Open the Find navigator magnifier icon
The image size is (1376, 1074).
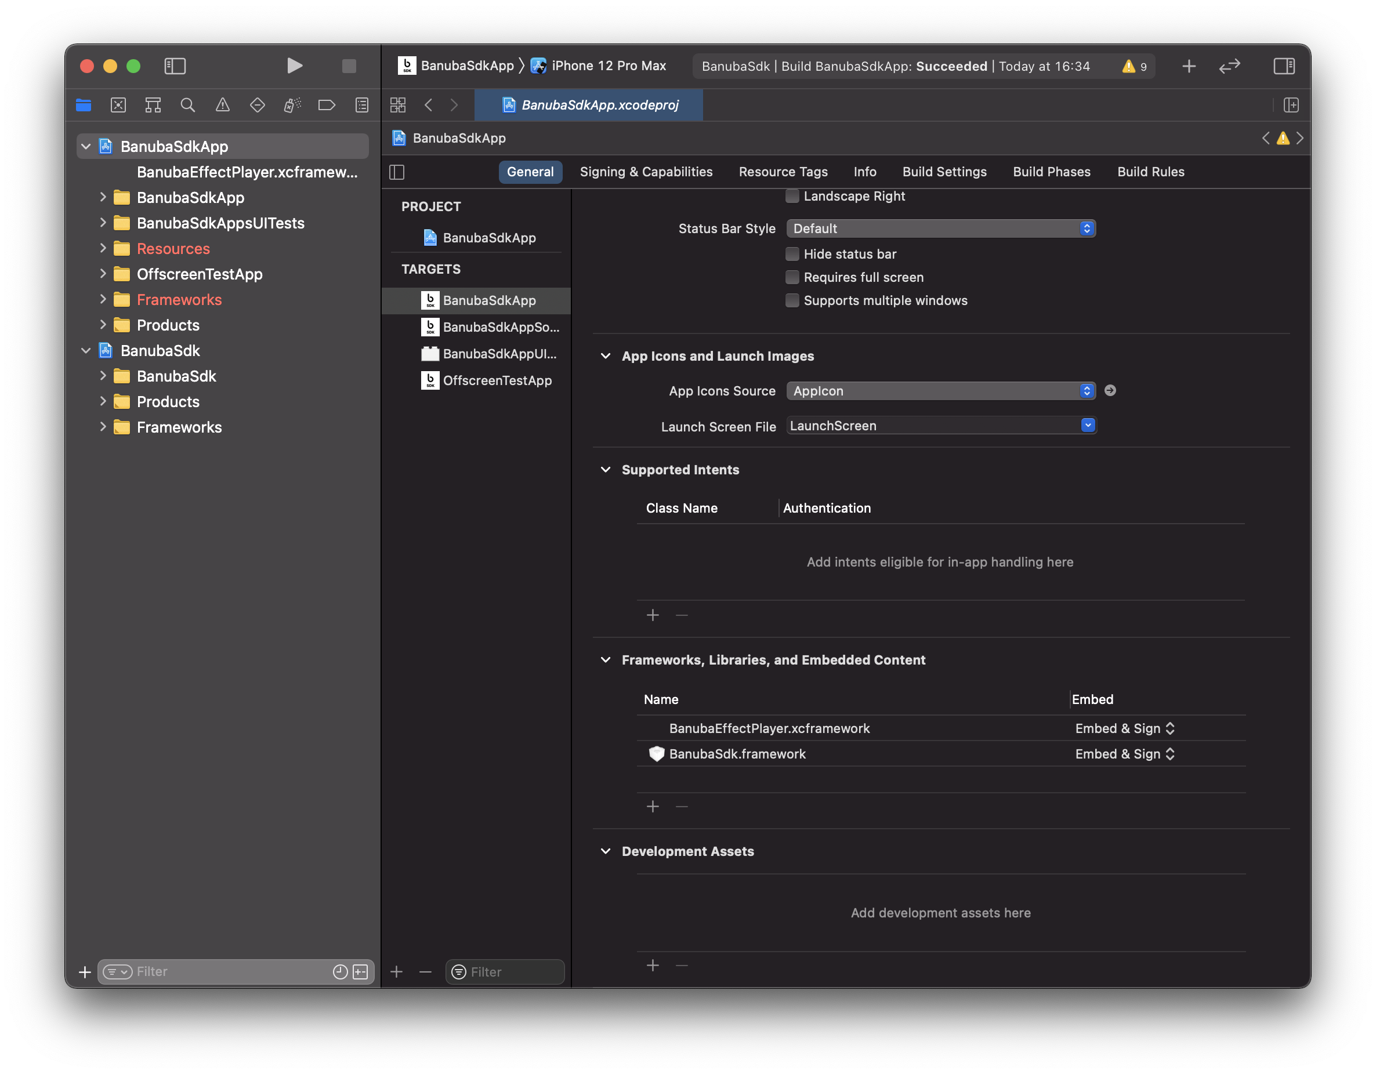click(188, 105)
